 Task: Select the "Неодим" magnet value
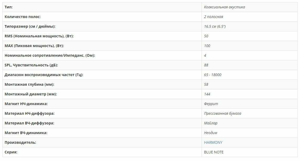pos(210,133)
